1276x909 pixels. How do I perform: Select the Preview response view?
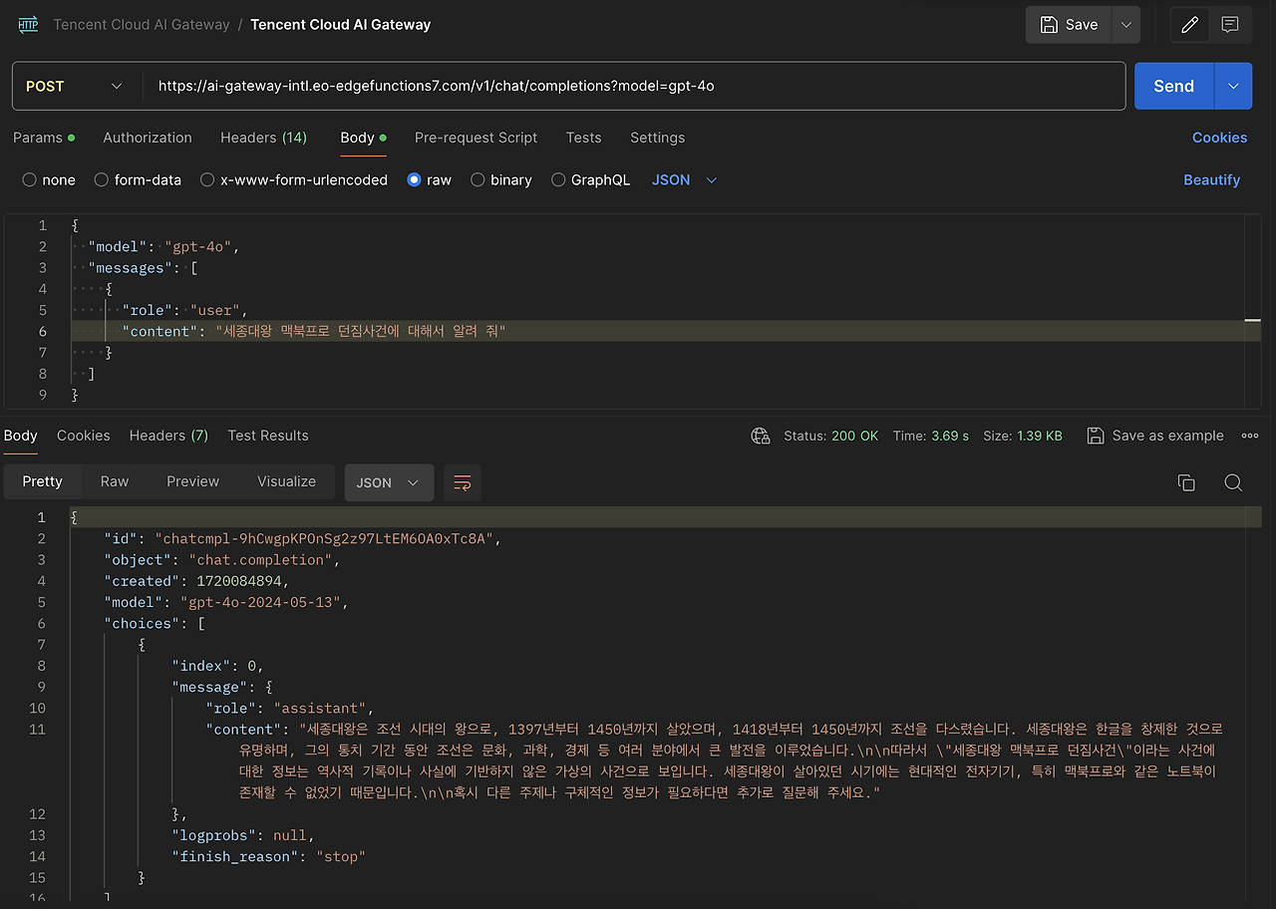pos(192,482)
